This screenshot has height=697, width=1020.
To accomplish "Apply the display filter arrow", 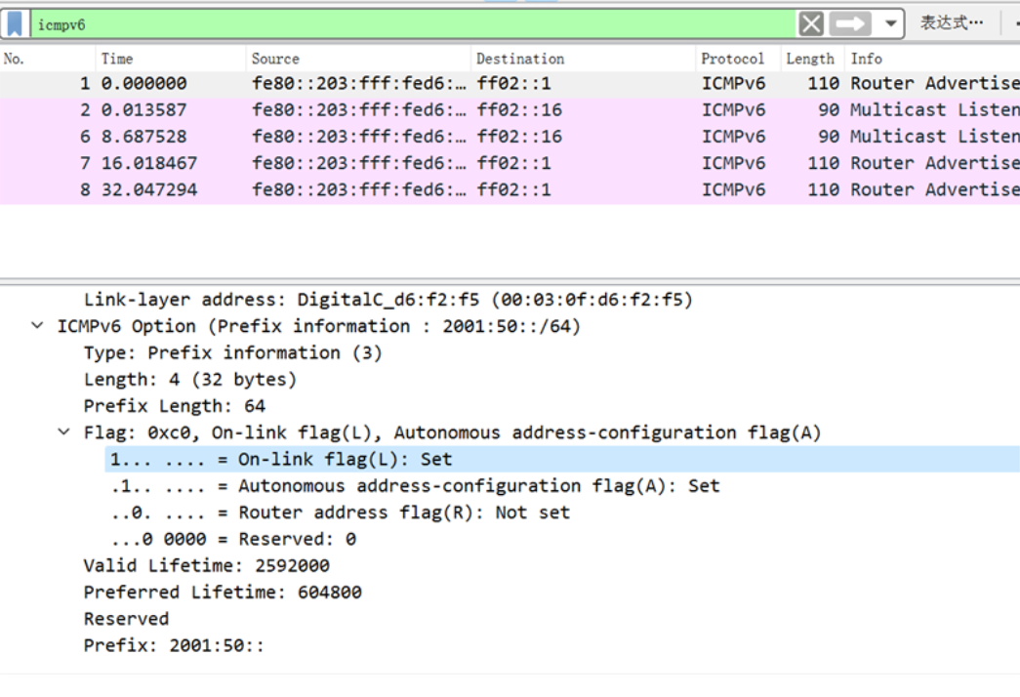I will 849,24.
